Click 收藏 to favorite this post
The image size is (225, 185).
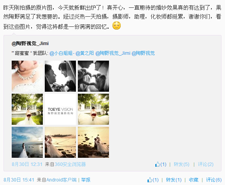point(193,180)
